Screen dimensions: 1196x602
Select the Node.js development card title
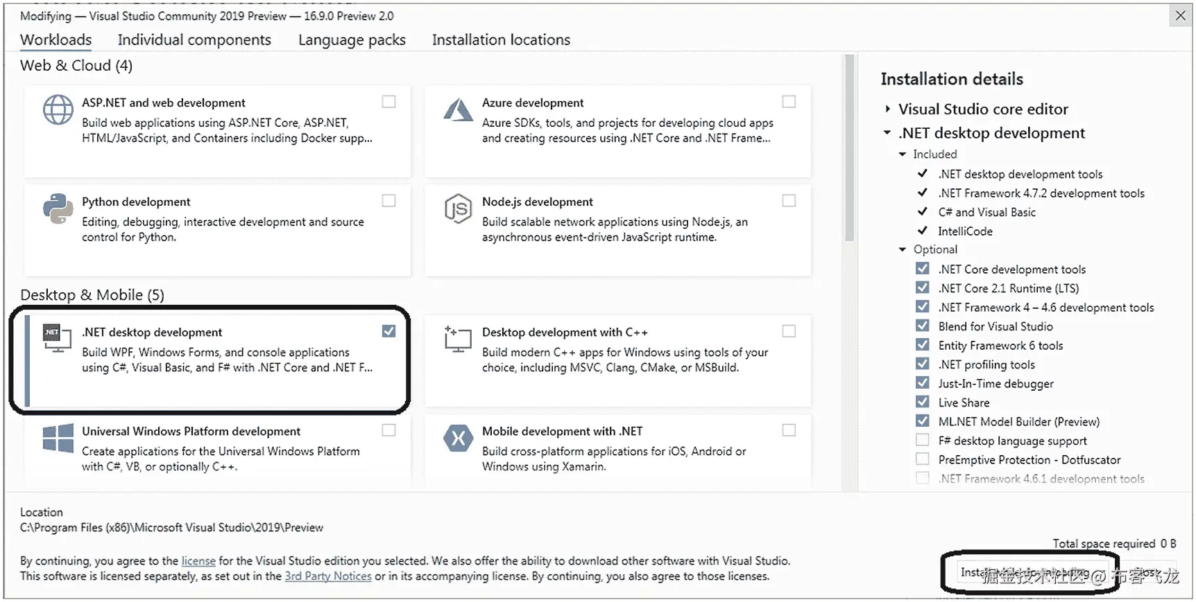[x=538, y=202]
